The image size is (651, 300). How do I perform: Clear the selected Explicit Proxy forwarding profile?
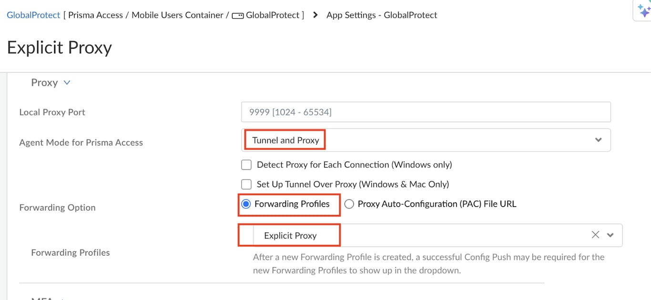point(595,235)
